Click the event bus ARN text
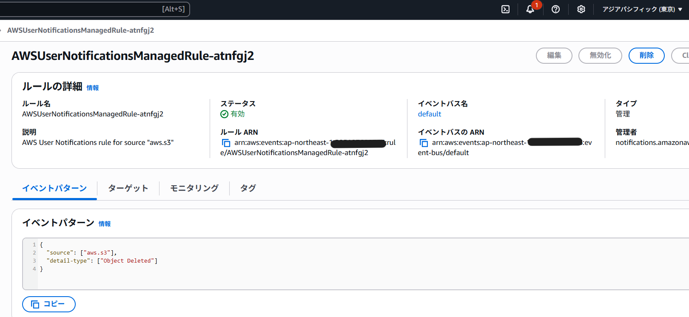 (505, 147)
